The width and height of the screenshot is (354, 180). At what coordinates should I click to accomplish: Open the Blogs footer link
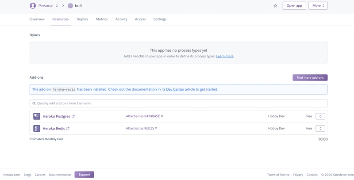(x=27, y=175)
